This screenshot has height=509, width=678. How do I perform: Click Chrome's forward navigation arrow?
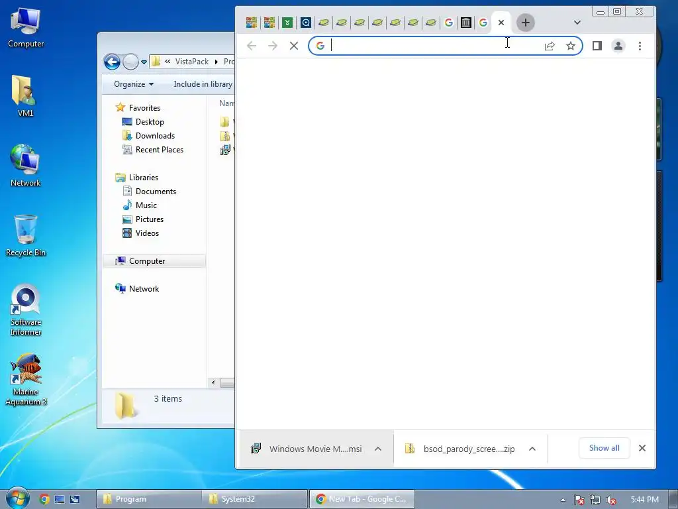click(272, 46)
